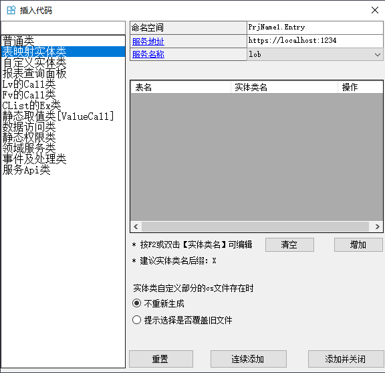Click the 重置 button
Image resolution: width=385 pixels, height=373 pixels.
[x=161, y=359]
